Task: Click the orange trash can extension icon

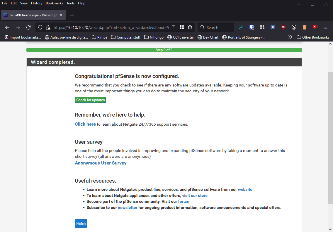Action: (305, 27)
